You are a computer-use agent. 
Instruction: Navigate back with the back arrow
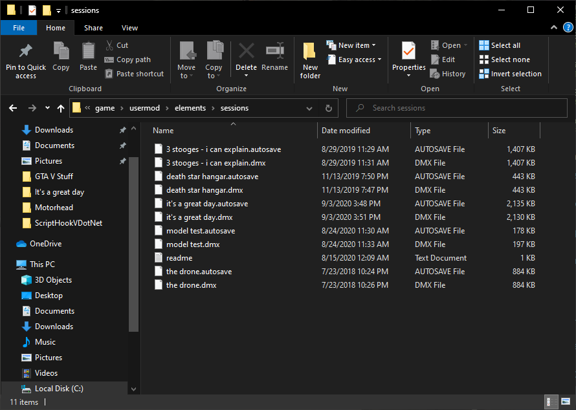click(x=13, y=108)
